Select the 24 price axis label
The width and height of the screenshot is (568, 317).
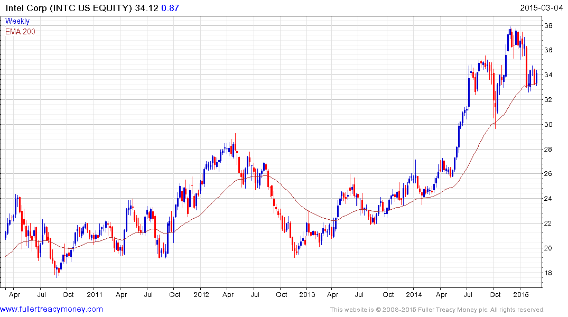click(x=548, y=199)
